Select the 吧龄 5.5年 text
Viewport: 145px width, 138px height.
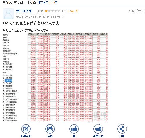click(68, 11)
